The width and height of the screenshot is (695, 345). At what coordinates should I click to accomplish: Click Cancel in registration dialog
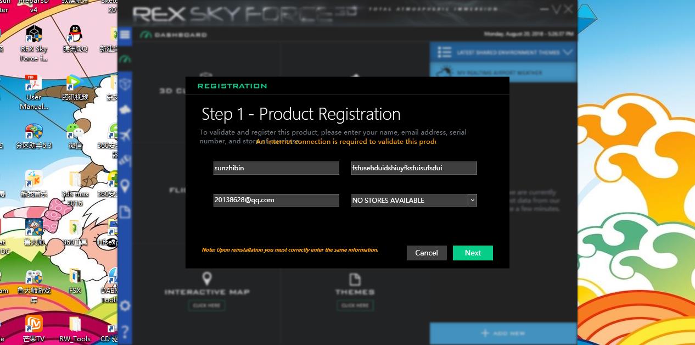tap(427, 253)
